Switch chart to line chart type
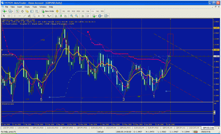The image size is (221, 134). point(66,16)
